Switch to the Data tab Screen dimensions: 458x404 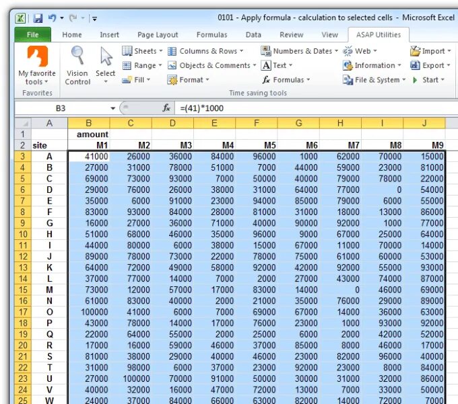pos(253,35)
